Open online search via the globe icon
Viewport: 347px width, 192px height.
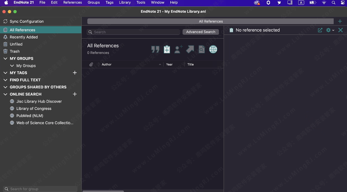point(213,49)
